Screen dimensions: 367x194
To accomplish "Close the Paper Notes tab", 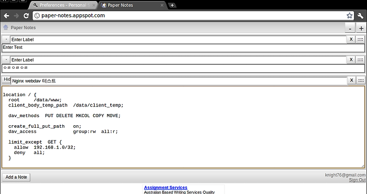I will [162, 5].
